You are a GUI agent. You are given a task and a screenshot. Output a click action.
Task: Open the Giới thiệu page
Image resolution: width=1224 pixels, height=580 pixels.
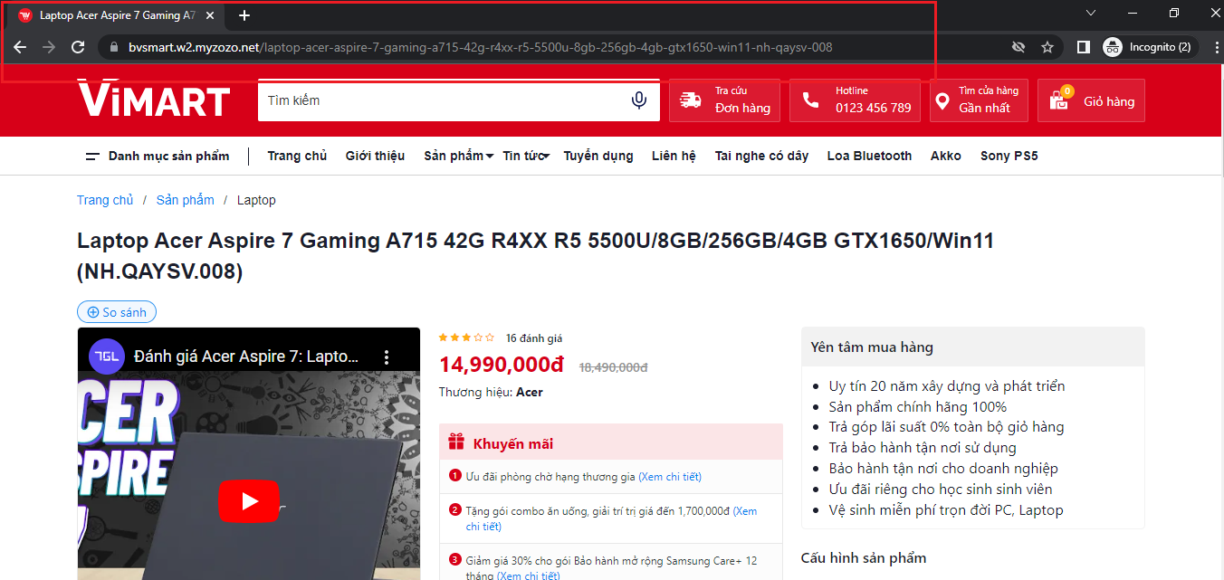click(x=375, y=156)
